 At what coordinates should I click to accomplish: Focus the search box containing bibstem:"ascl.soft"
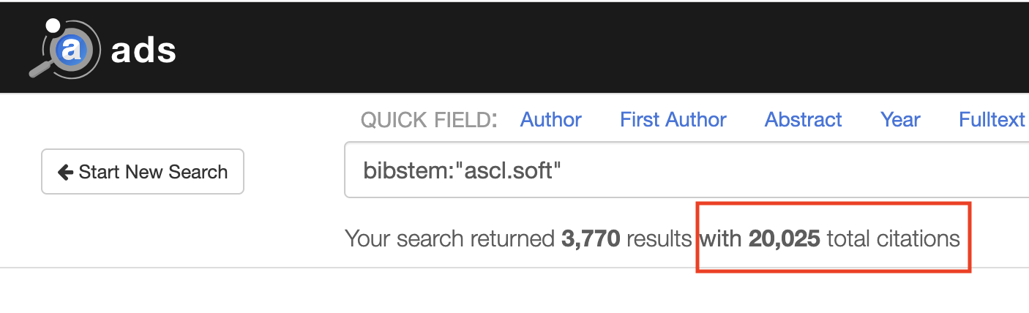[686, 170]
